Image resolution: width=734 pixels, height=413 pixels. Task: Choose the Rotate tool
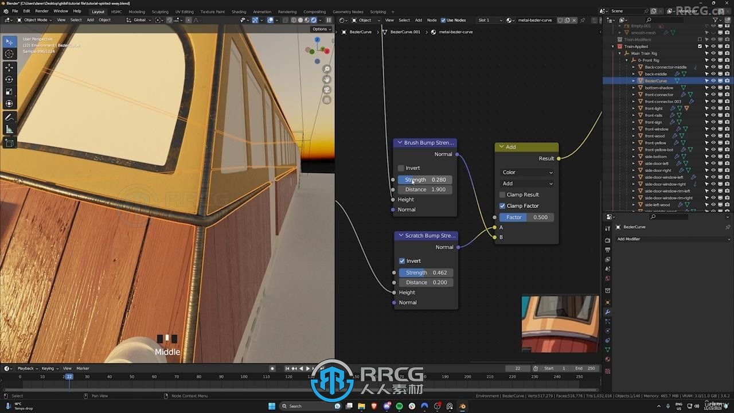[x=9, y=80]
